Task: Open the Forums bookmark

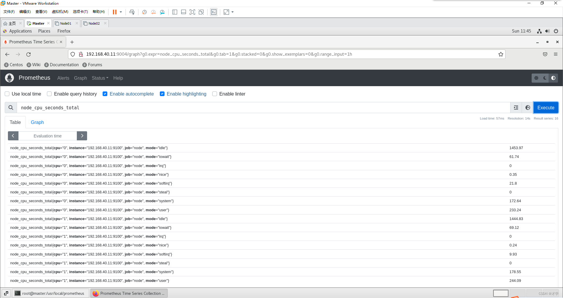Action: (92, 65)
